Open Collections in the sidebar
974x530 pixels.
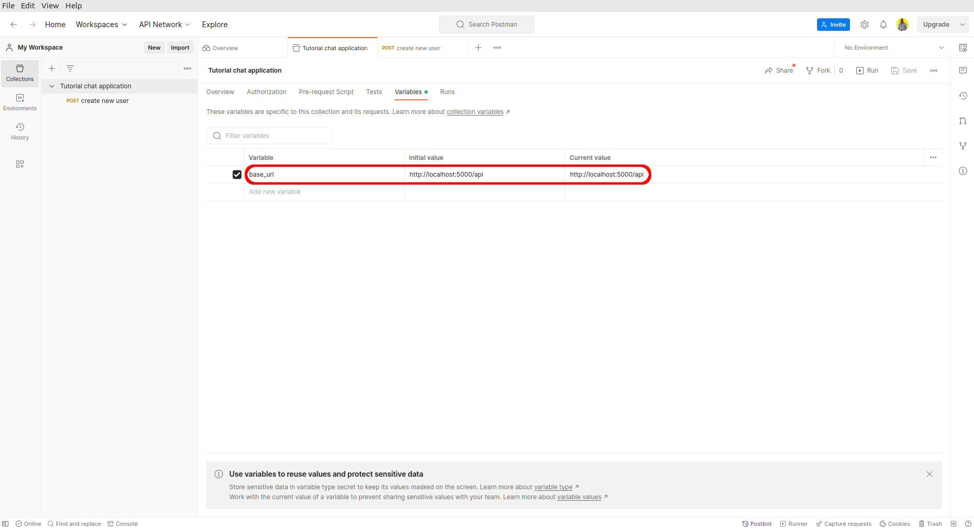[x=20, y=73]
